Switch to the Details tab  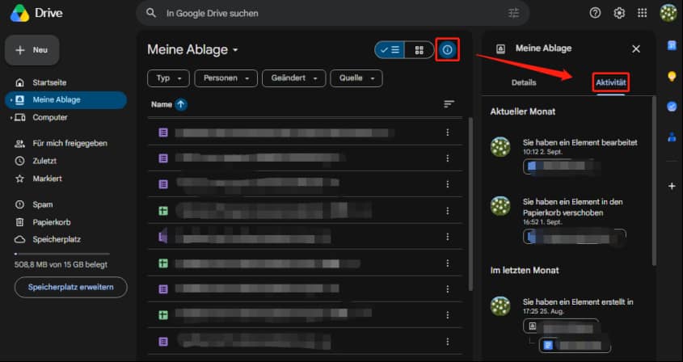pyautogui.click(x=524, y=82)
